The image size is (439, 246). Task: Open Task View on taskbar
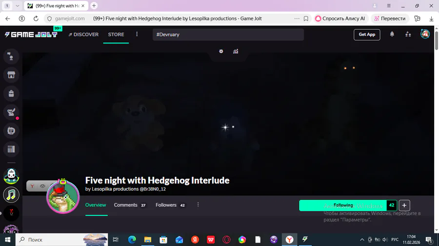pyautogui.click(x=115, y=240)
